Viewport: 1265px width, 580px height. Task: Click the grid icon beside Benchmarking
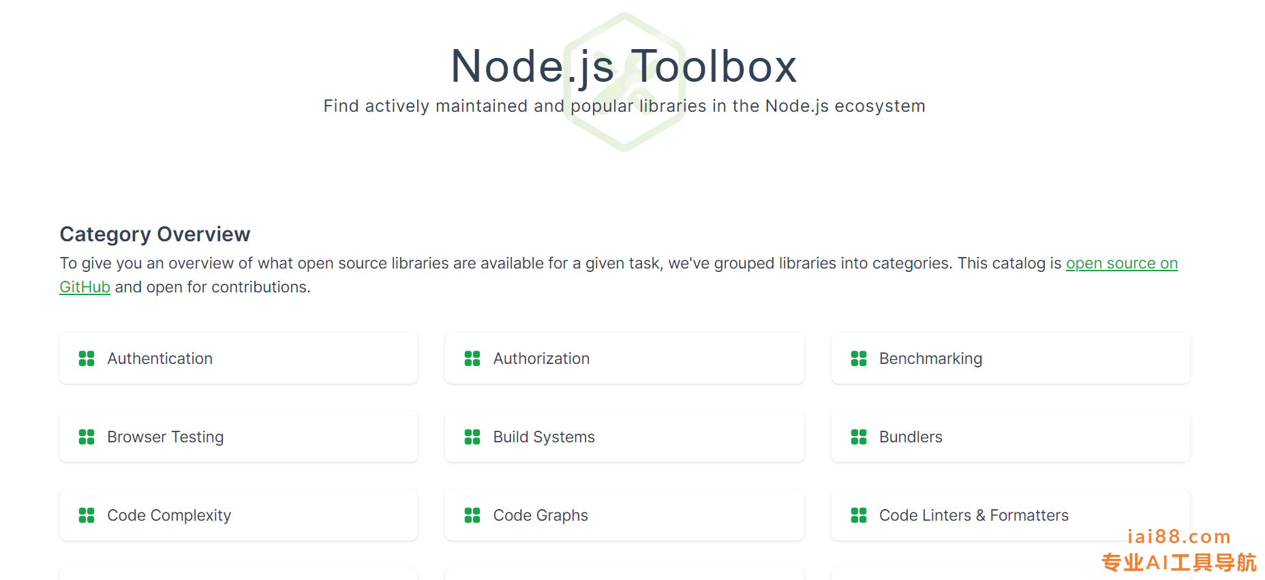coord(859,358)
